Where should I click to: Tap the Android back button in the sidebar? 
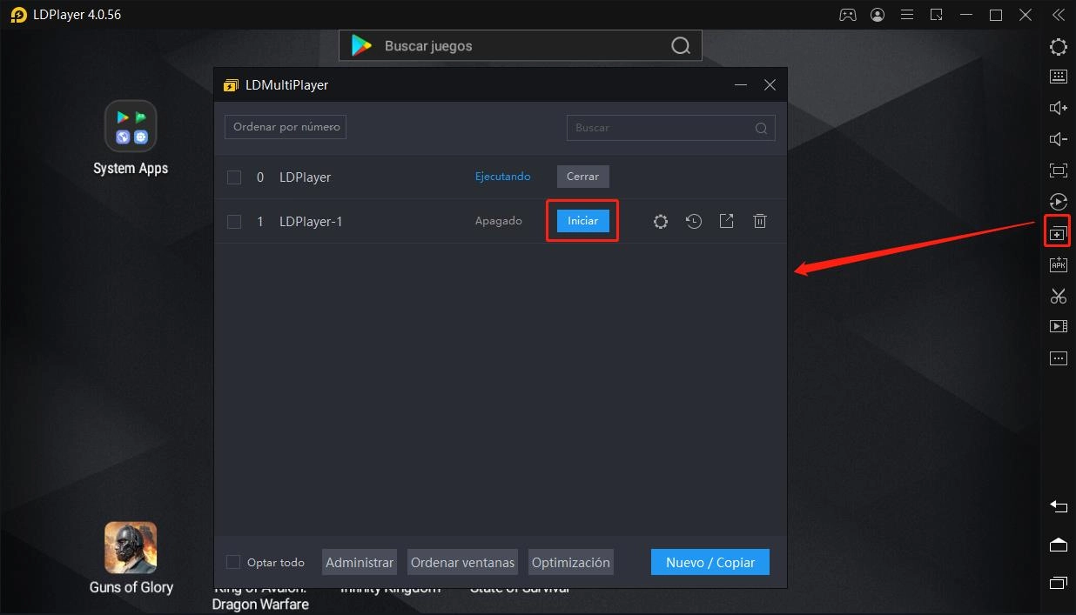[x=1059, y=506]
